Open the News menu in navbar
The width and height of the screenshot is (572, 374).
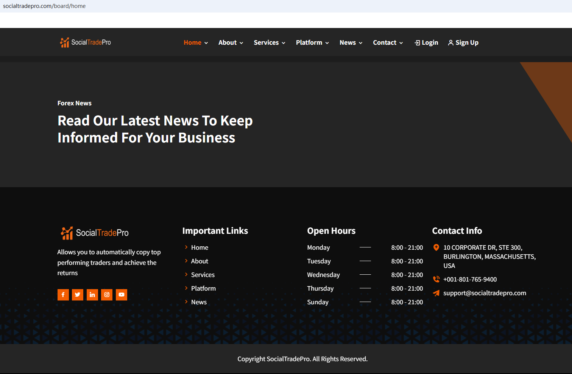tap(351, 43)
